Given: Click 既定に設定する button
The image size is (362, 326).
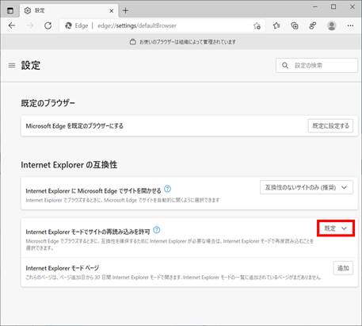Looking at the screenshot, I should (330, 126).
